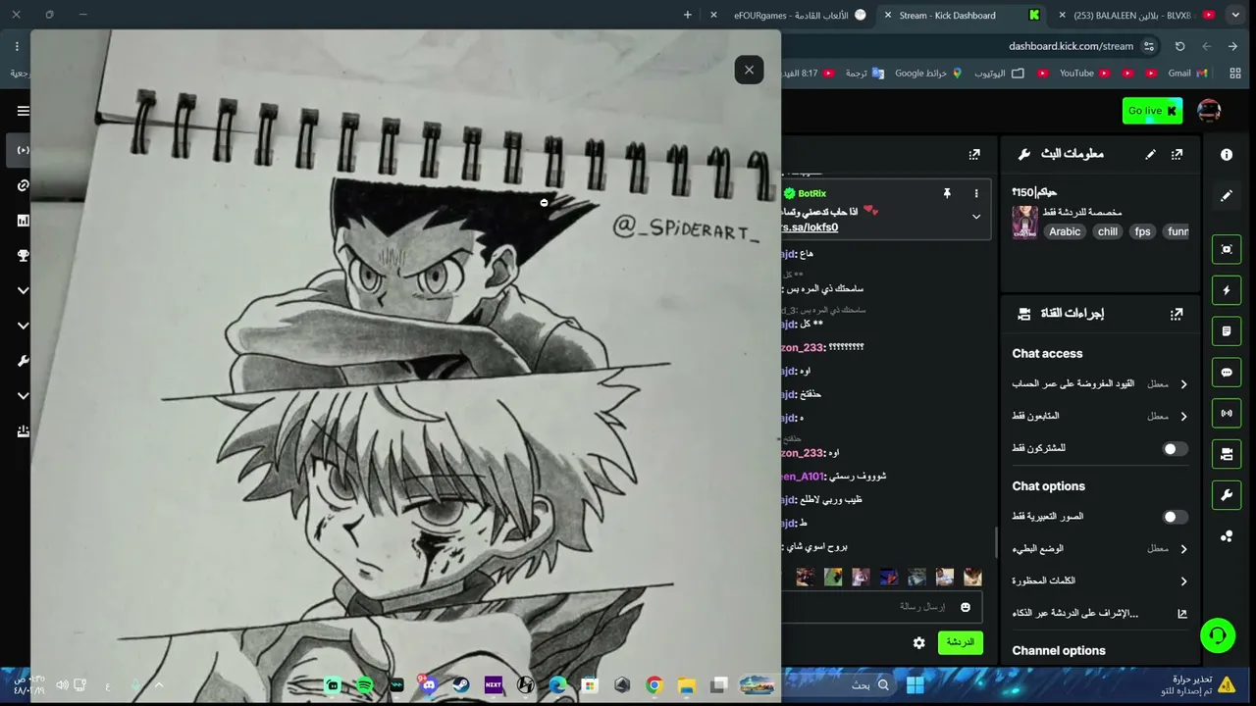Pop out the chat panel
The height and width of the screenshot is (706, 1256).
click(x=974, y=154)
